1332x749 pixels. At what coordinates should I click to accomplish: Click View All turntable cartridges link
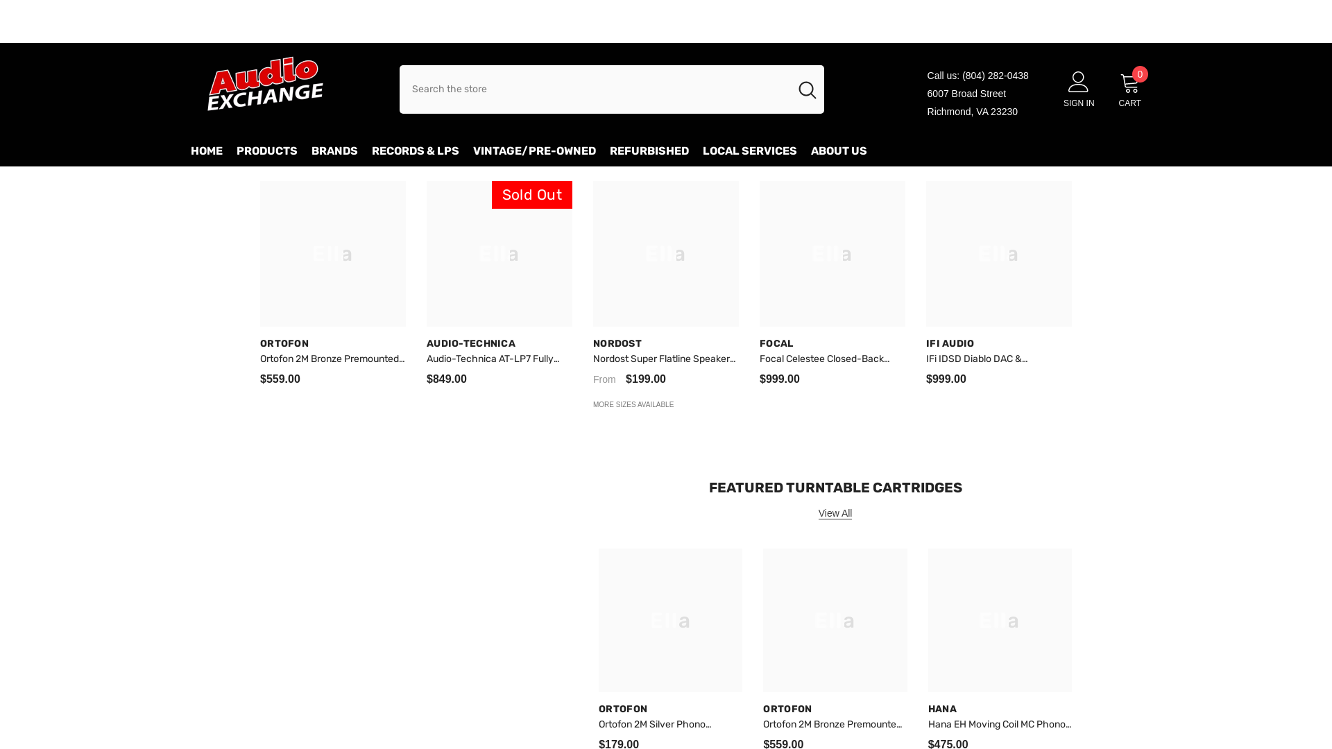tap(835, 514)
